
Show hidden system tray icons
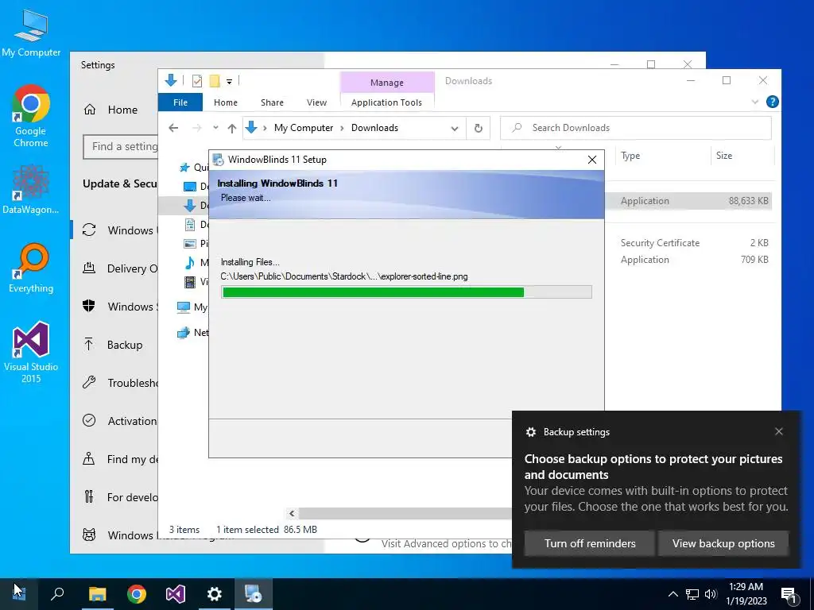tap(673, 594)
